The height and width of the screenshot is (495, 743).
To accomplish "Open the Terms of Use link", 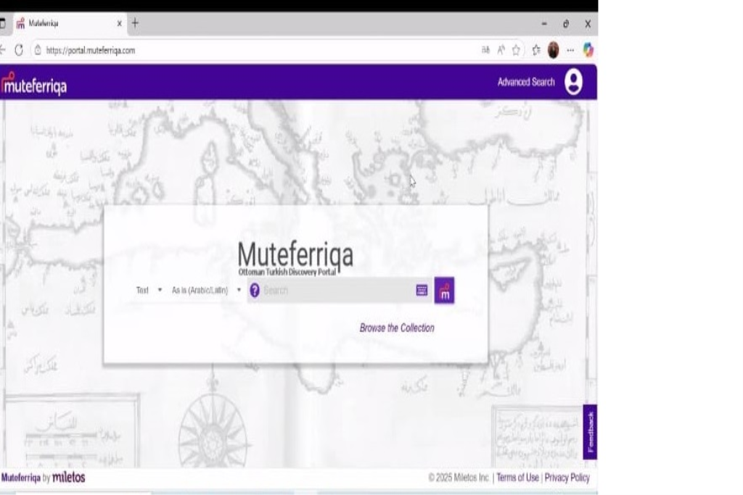I will [517, 478].
